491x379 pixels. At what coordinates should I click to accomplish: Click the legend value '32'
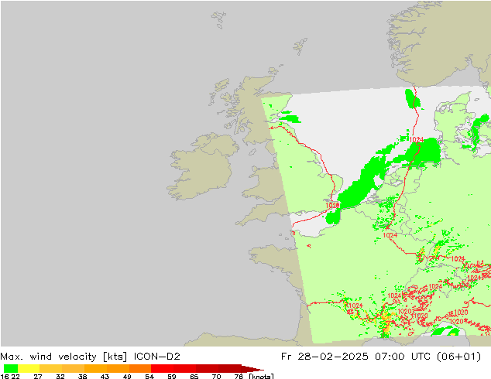60,377
